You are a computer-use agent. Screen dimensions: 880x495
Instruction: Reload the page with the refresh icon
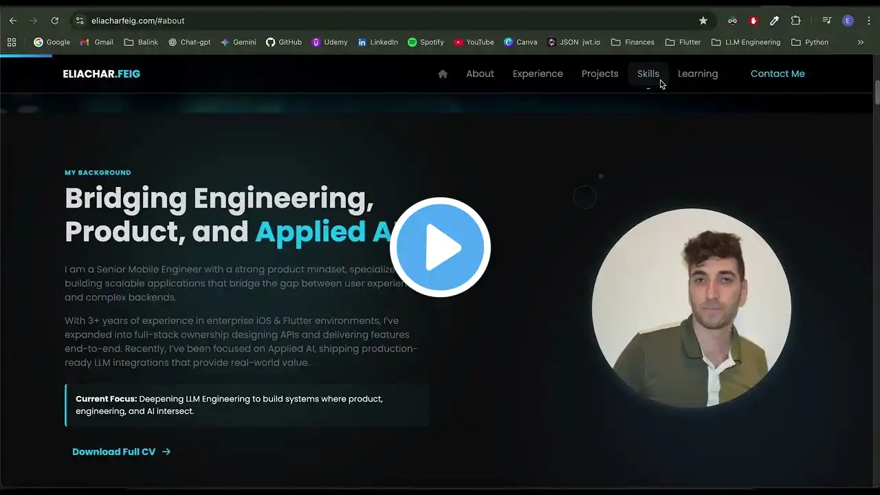(55, 21)
